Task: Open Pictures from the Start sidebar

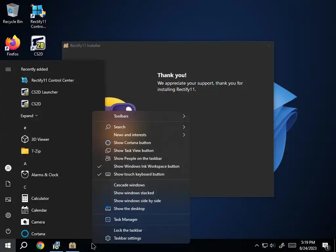Action: click(8, 199)
